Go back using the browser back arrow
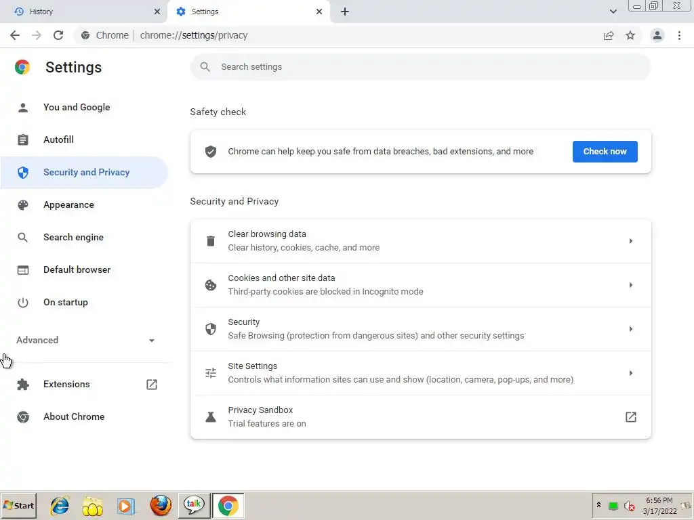The width and height of the screenshot is (694, 520). coord(15,35)
